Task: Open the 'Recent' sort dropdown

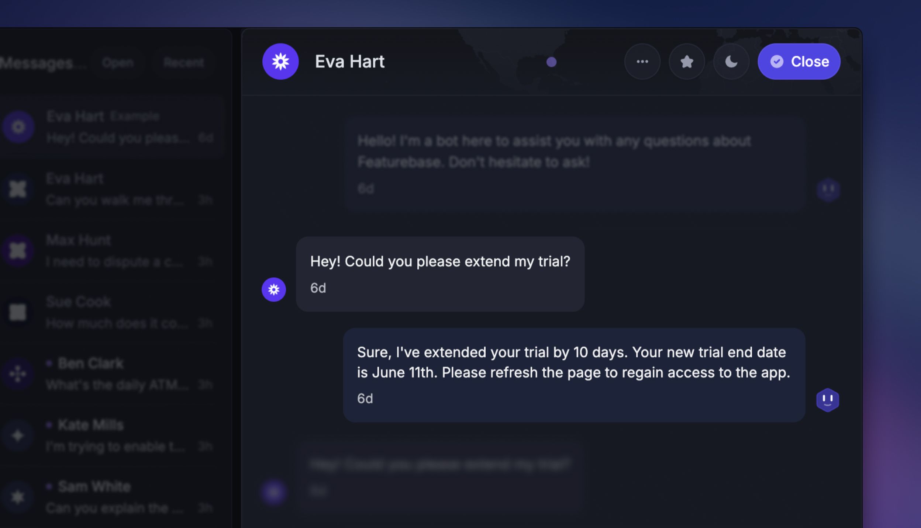Action: [x=184, y=63]
